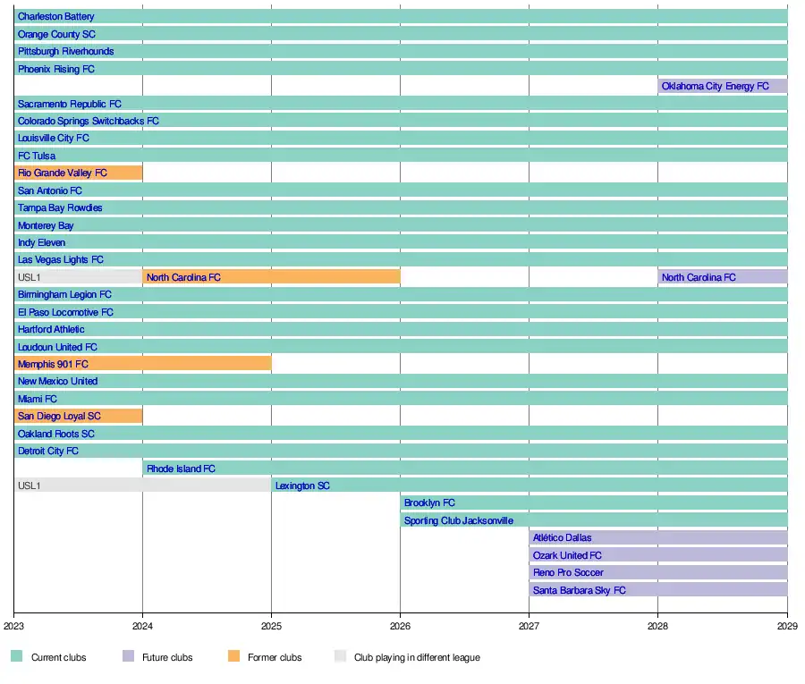Click the gray USL1 bar before Lexington SC
Image resolution: width=805 pixels, height=684 pixels.
[143, 486]
